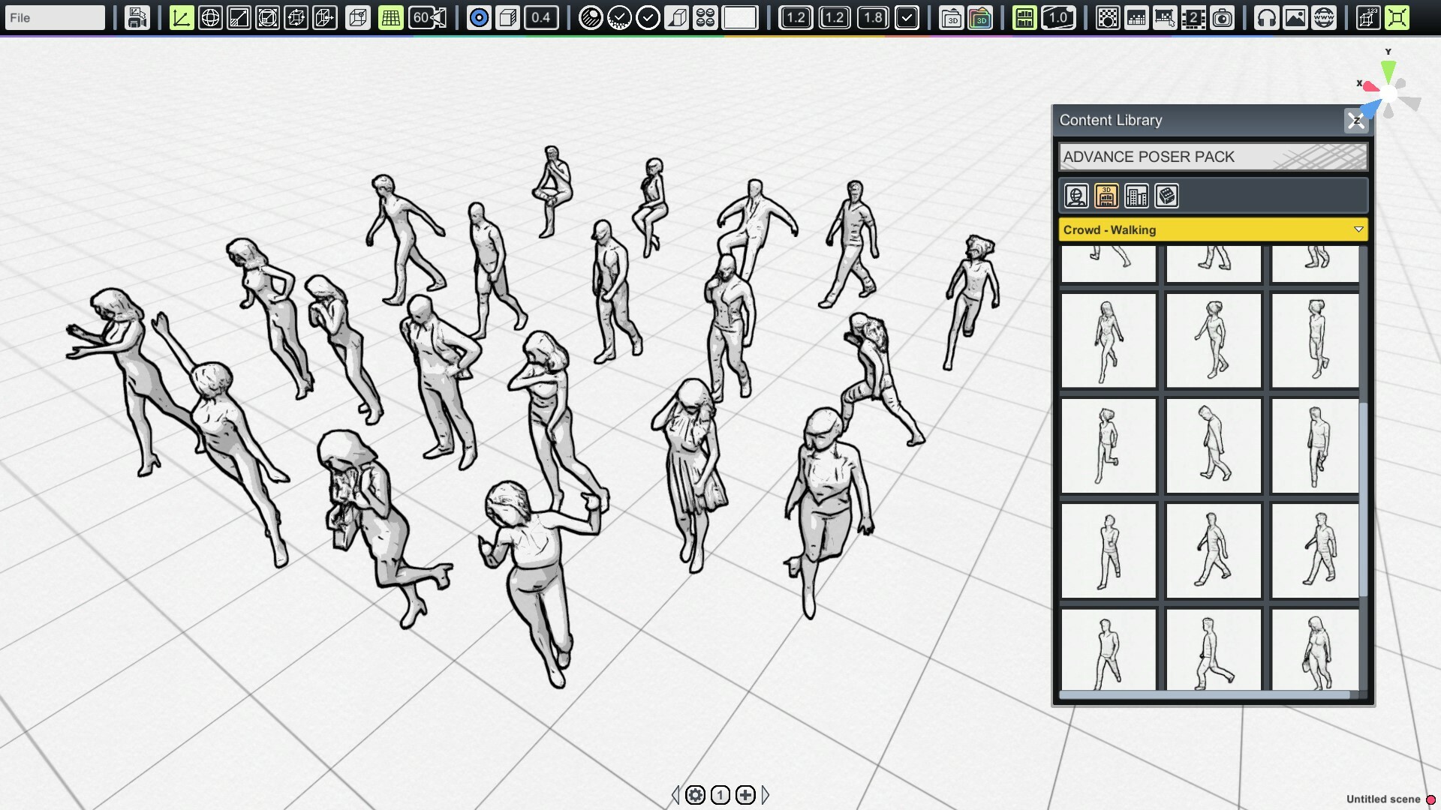Image resolution: width=1441 pixels, height=810 pixels.
Task: Open the File menu field
Action: coord(54,17)
